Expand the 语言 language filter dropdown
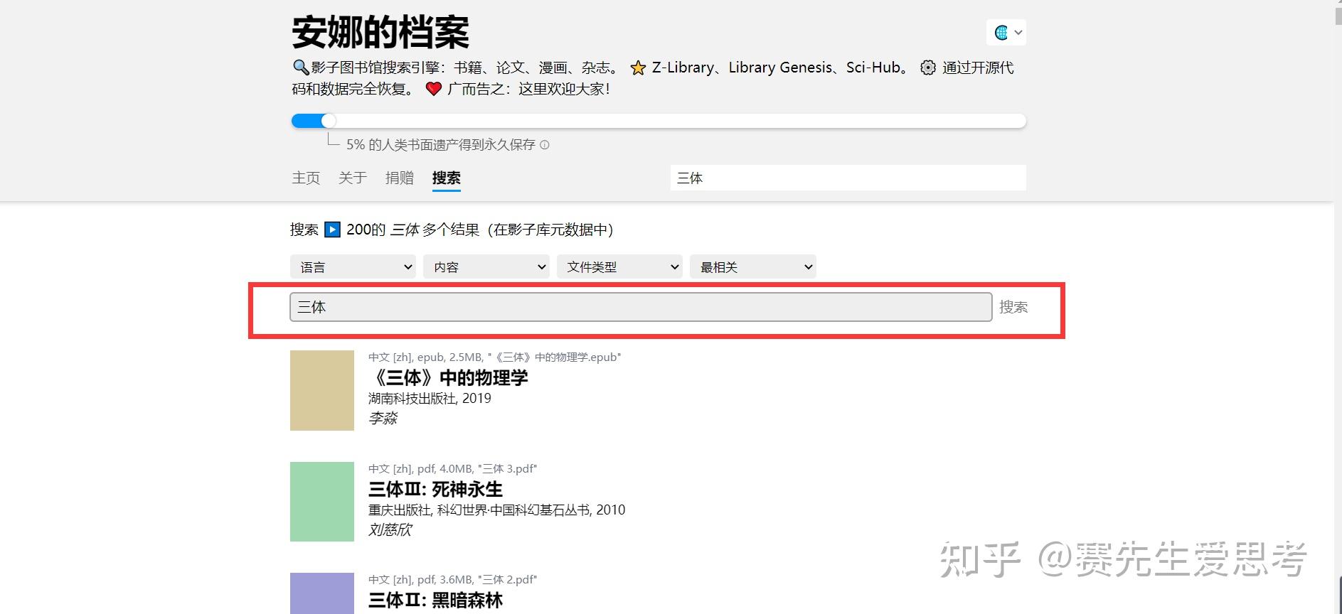This screenshot has width=1342, height=614. [x=353, y=267]
